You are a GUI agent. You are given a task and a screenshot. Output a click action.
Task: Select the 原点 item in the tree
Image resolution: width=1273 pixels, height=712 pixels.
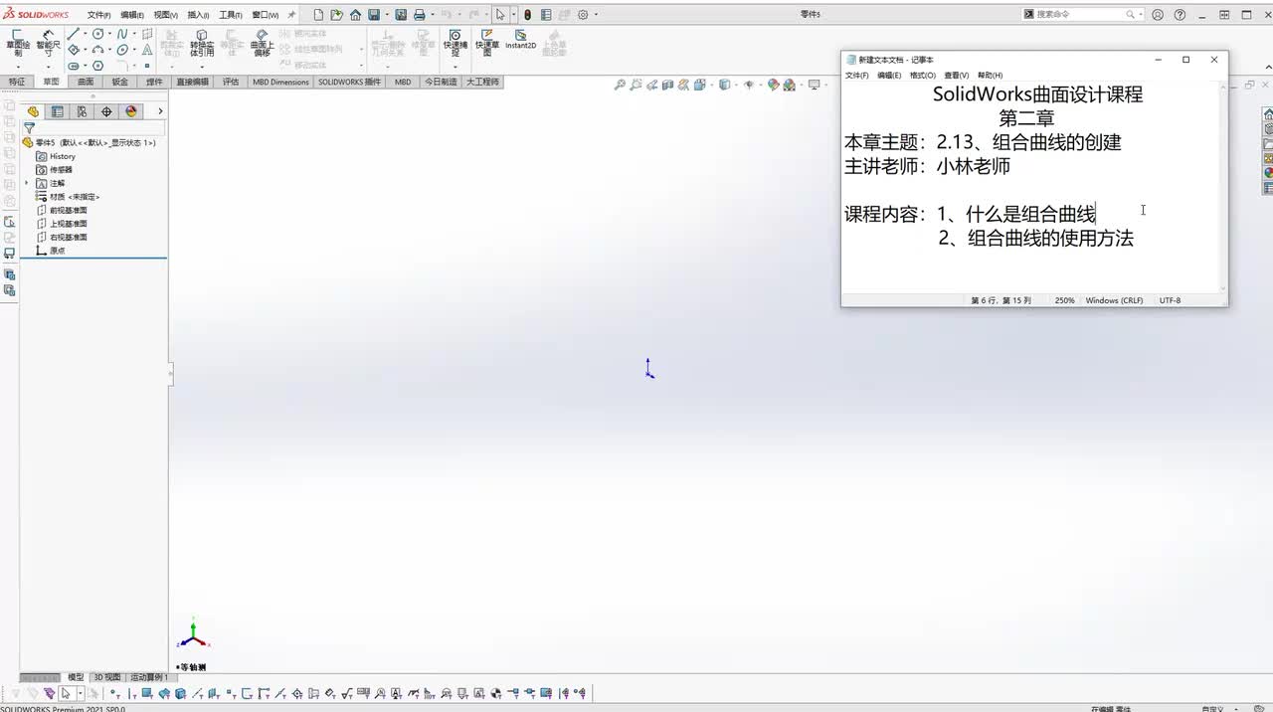51,251
